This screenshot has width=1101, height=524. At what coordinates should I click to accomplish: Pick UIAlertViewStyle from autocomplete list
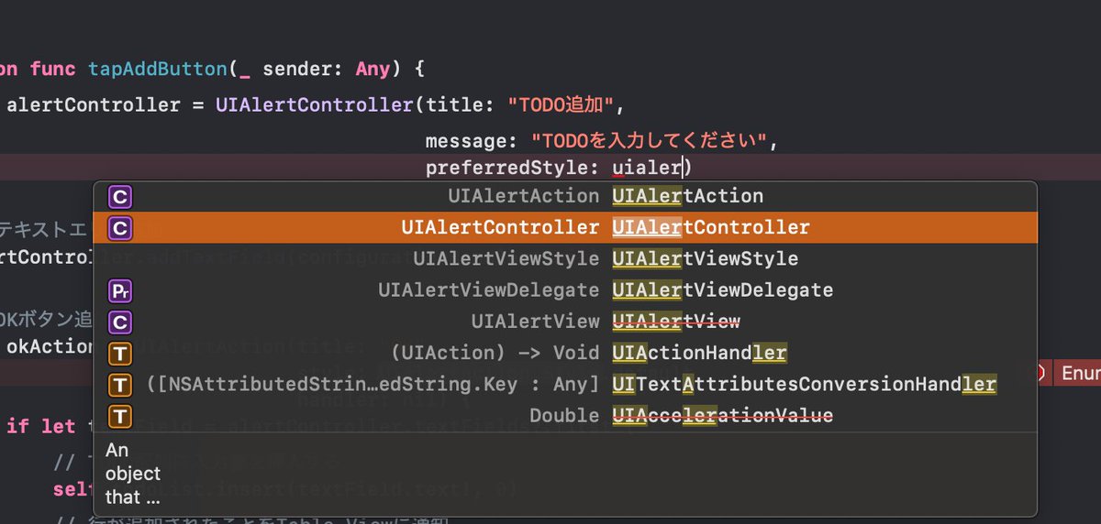pyautogui.click(x=565, y=259)
